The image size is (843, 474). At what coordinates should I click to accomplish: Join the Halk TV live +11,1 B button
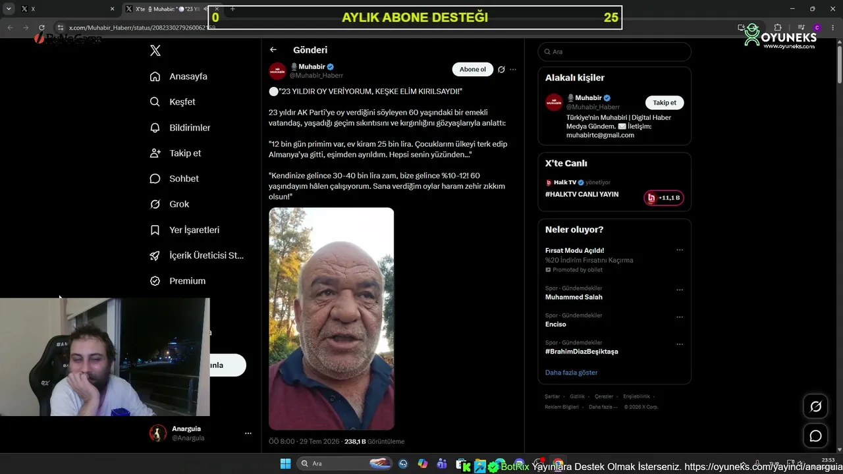point(664,197)
